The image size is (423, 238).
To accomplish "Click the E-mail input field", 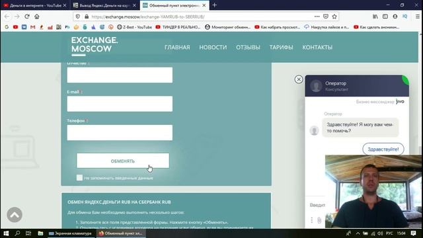I will pos(120,104).
